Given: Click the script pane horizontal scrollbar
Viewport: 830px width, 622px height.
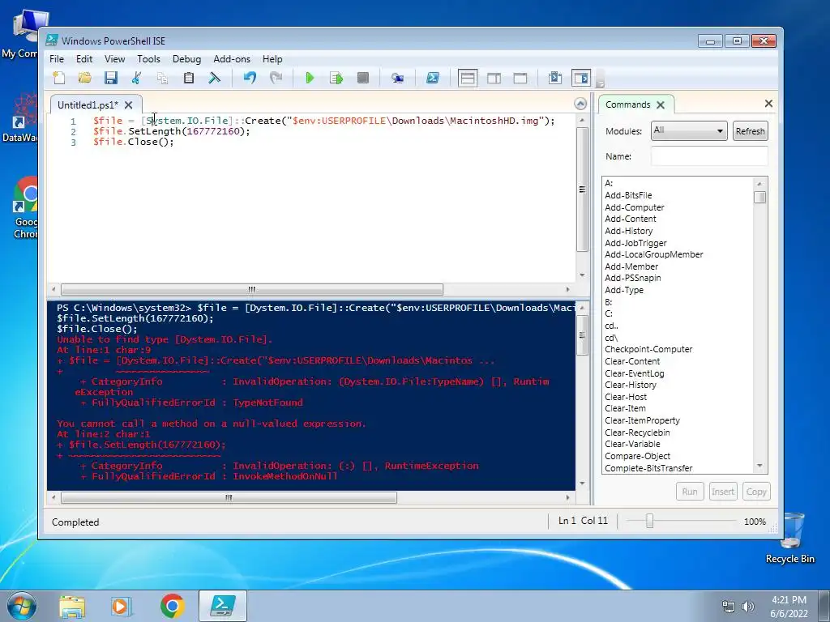Looking at the screenshot, I should point(252,289).
